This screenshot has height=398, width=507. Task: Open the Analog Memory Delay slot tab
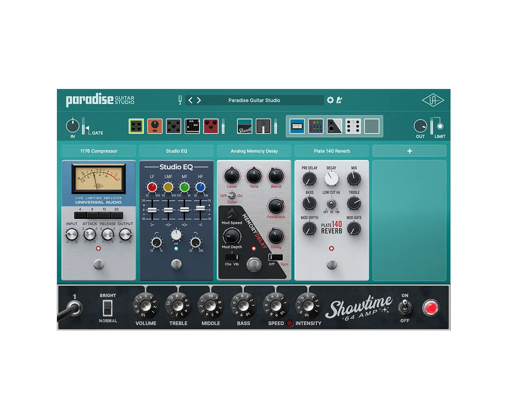tap(254, 151)
